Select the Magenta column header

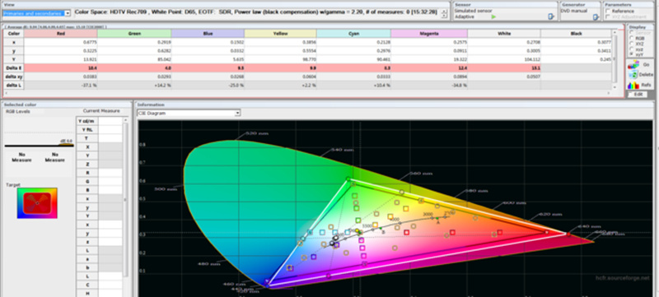pos(429,33)
